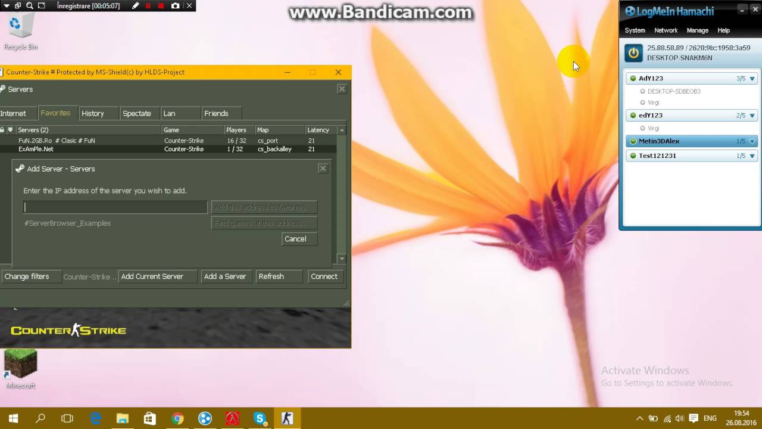Open Windows taskbar search
Viewport: 762px width, 429px height.
(40, 418)
